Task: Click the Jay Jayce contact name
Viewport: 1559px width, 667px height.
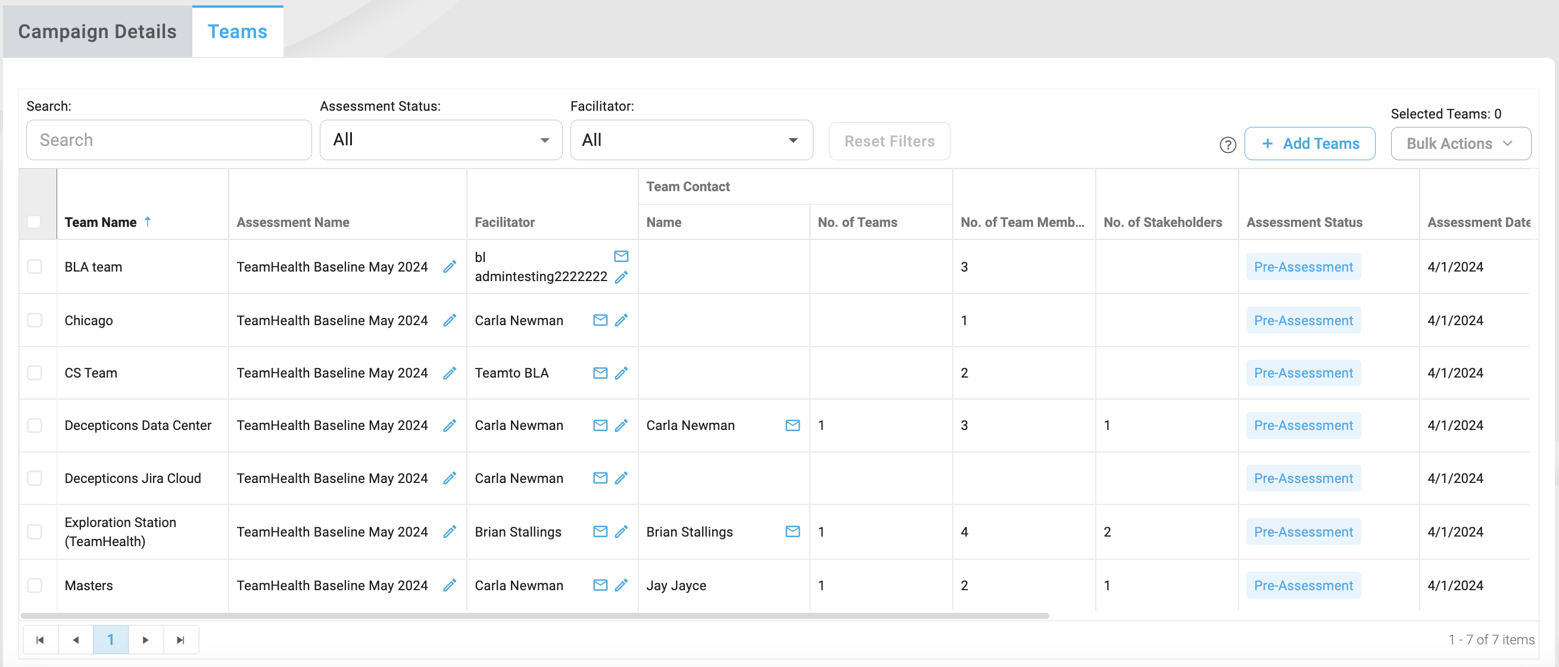Action: 676,585
